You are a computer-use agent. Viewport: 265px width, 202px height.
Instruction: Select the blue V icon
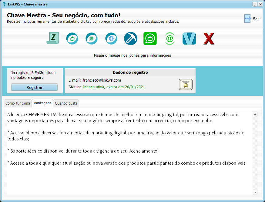click(189, 39)
